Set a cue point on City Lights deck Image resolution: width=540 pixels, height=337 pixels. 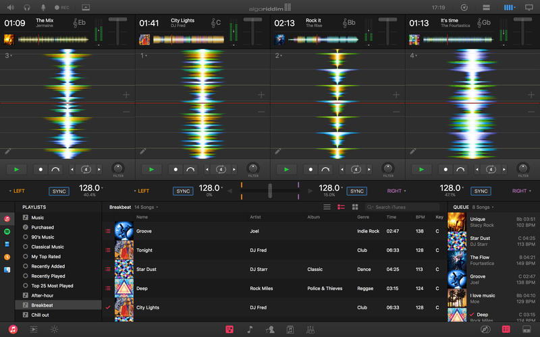point(175,169)
